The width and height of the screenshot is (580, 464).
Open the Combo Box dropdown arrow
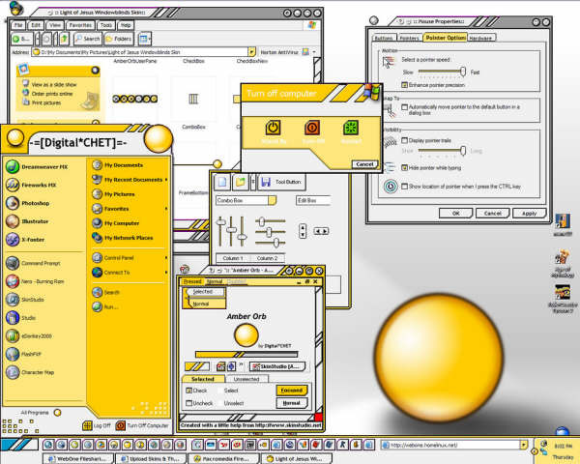(272, 200)
